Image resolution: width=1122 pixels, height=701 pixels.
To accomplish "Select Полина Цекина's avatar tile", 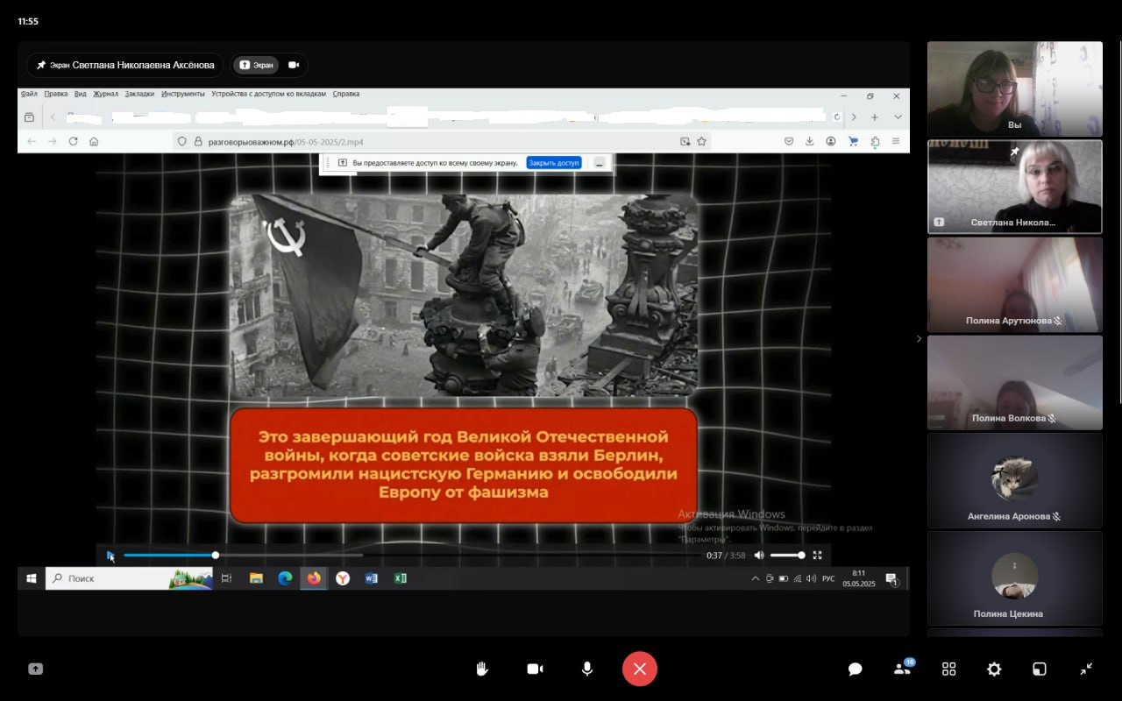I will click(x=1015, y=578).
